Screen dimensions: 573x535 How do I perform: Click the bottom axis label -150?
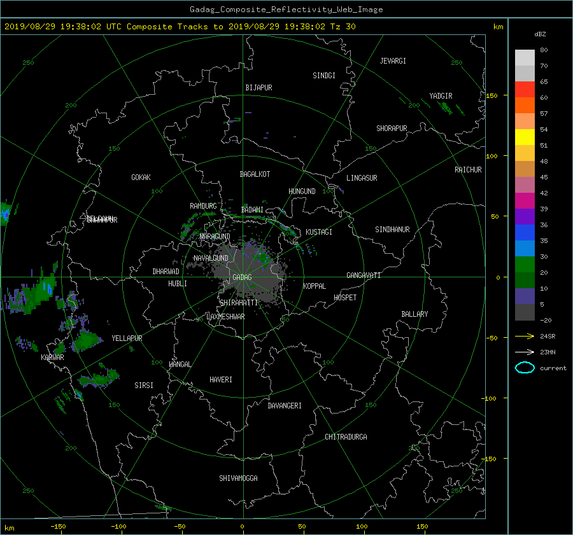(x=58, y=527)
